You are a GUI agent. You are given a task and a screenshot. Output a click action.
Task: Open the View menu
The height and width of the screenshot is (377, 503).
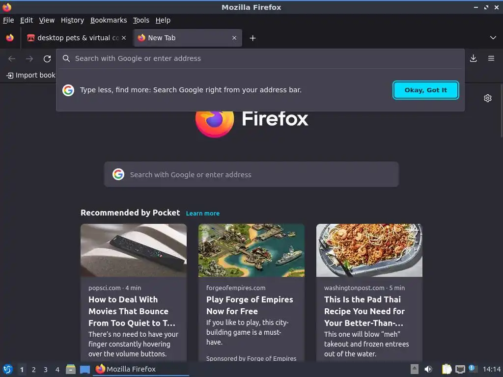click(47, 20)
